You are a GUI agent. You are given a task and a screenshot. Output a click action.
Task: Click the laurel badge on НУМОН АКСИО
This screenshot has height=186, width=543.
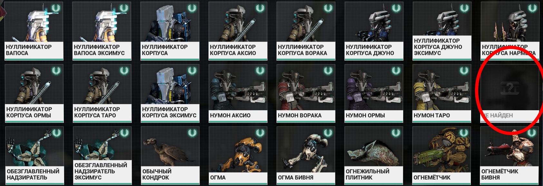coord(260,70)
